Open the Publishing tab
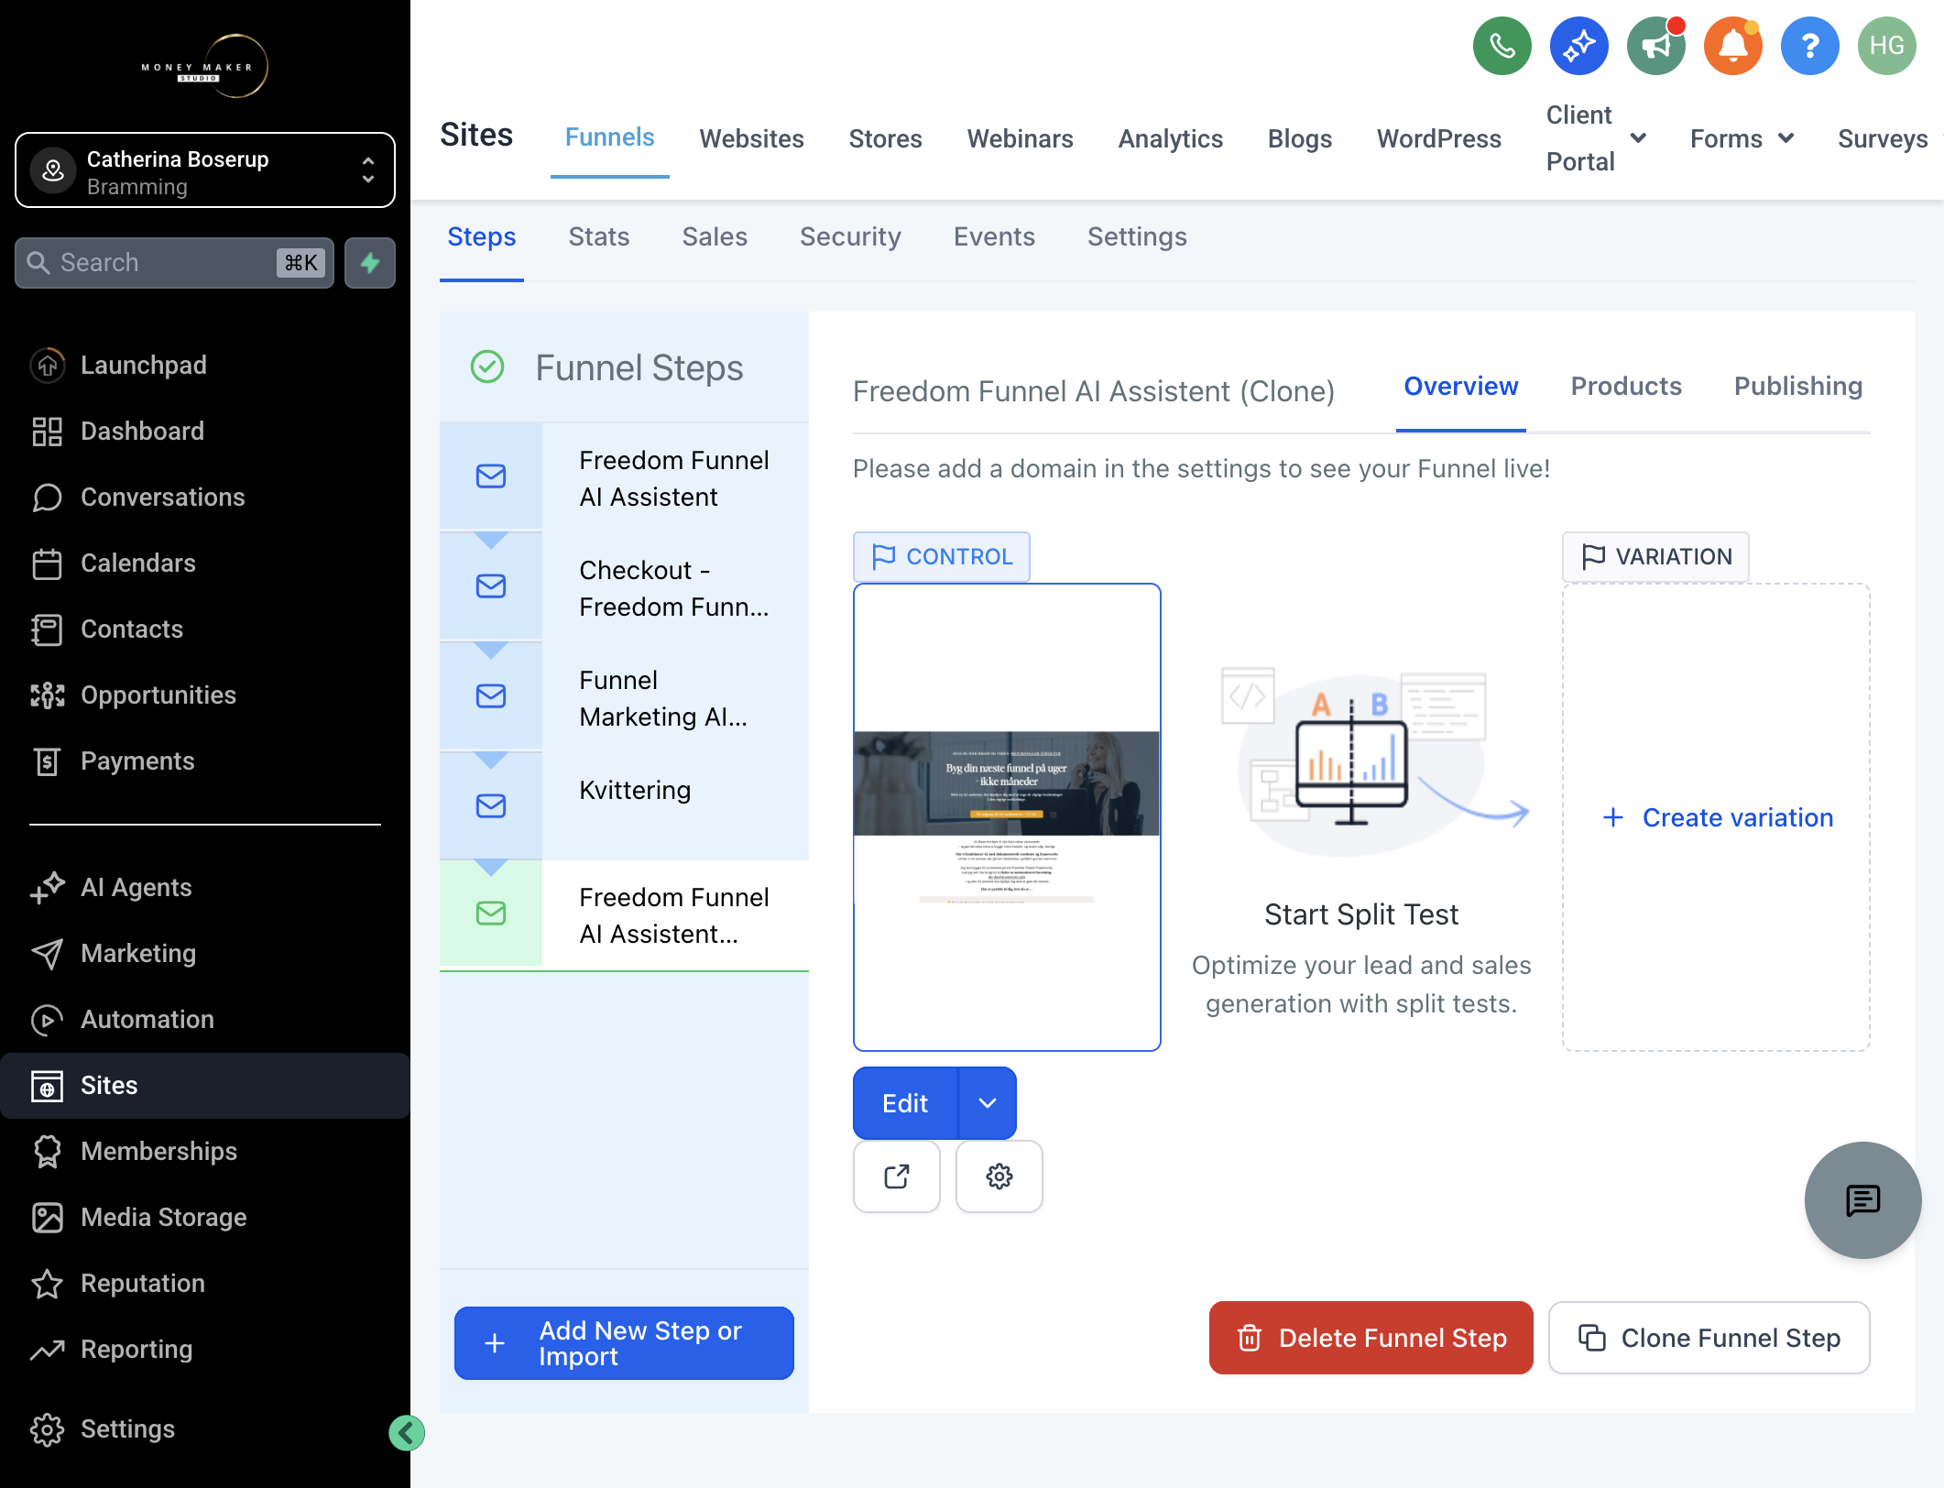Screen dimensions: 1944x1488 (1798, 386)
